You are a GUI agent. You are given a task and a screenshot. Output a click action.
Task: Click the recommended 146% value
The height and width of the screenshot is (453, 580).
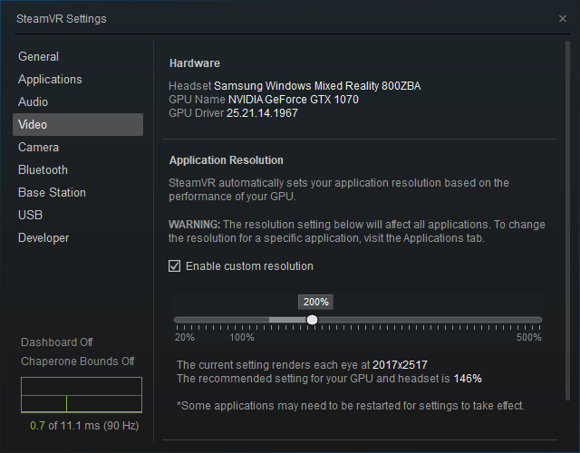pos(468,379)
